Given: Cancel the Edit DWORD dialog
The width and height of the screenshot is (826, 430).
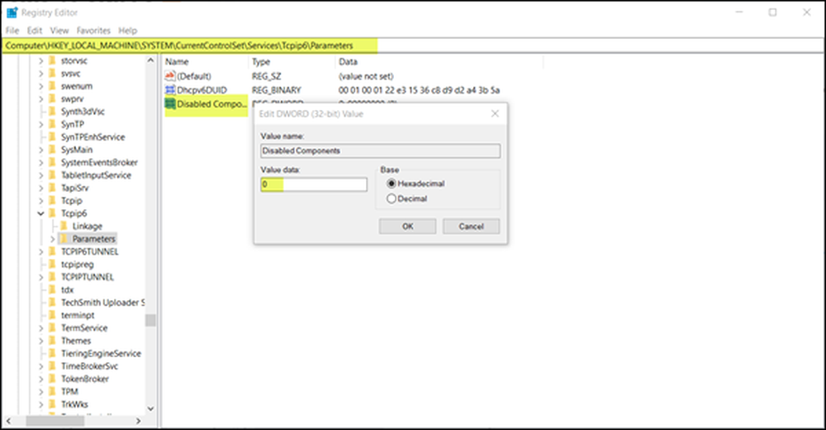Looking at the screenshot, I should click(471, 227).
